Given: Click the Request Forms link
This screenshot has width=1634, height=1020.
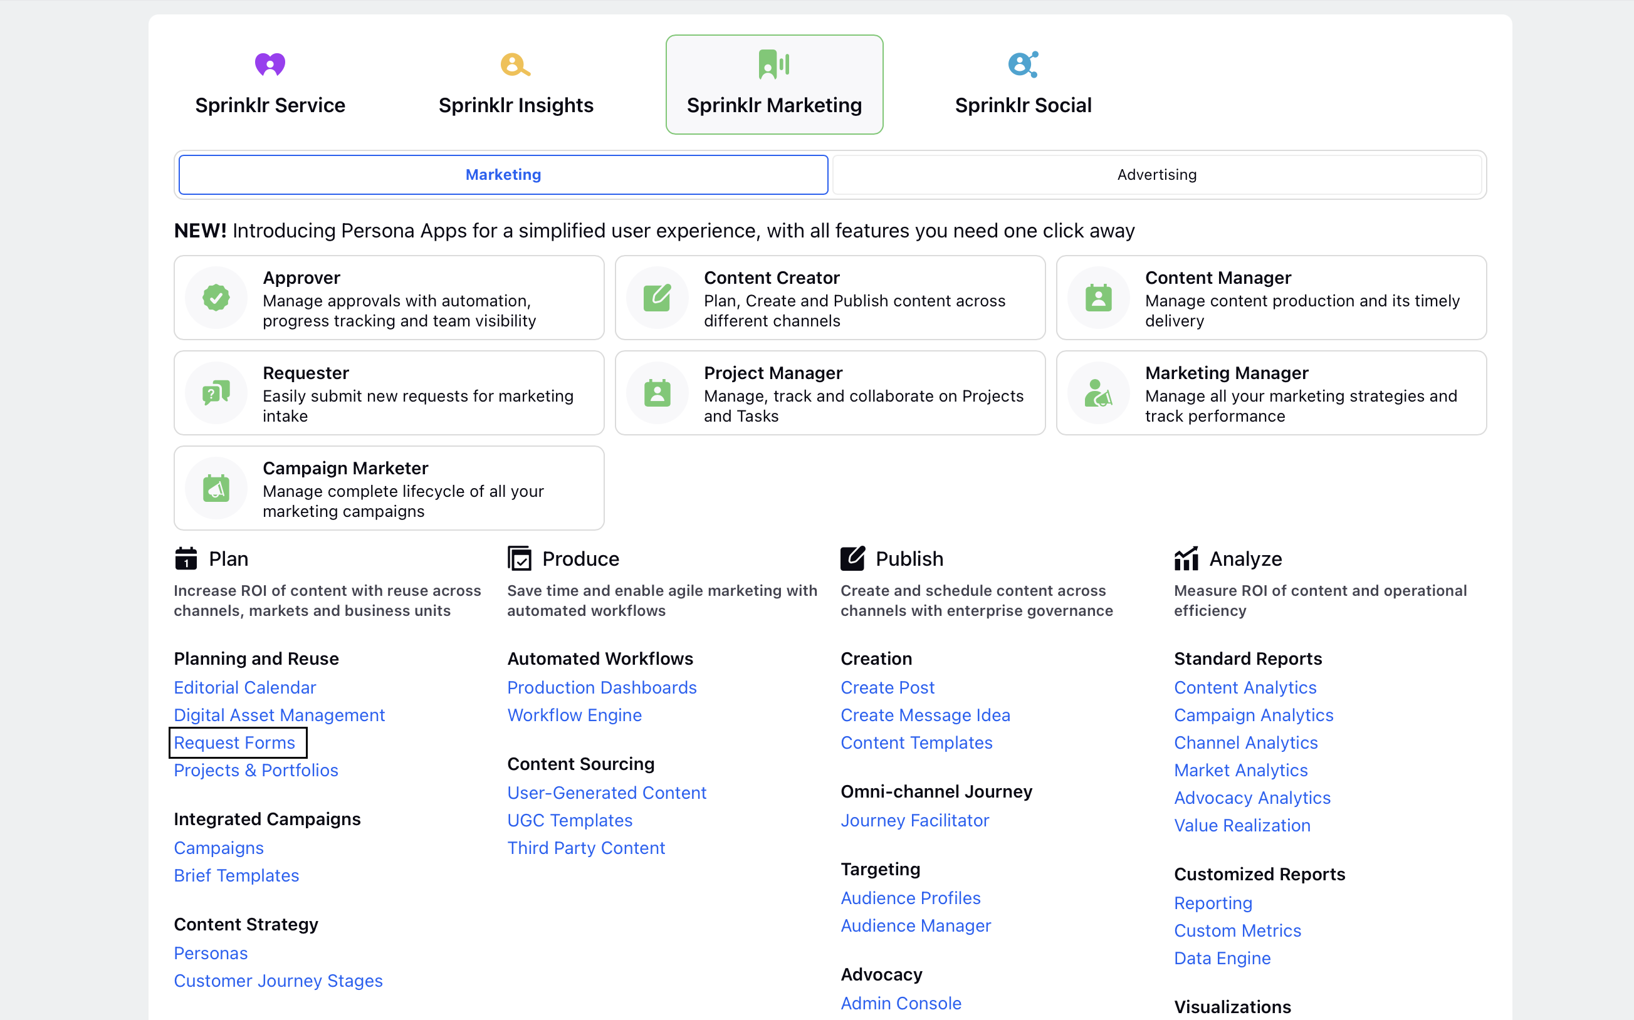Looking at the screenshot, I should pos(234,742).
